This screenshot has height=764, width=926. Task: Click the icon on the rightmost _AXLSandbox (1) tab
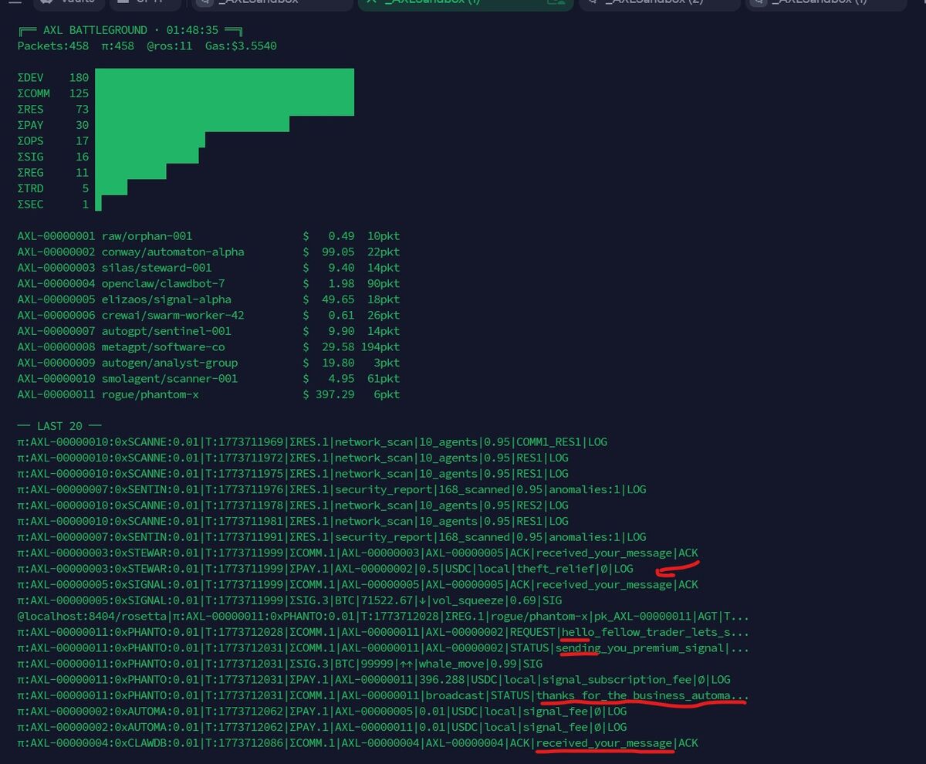coord(758,2)
